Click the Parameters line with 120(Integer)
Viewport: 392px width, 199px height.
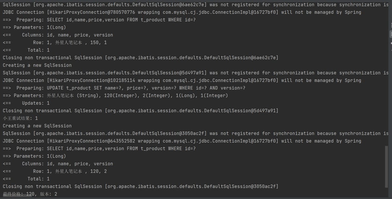coord(121,96)
